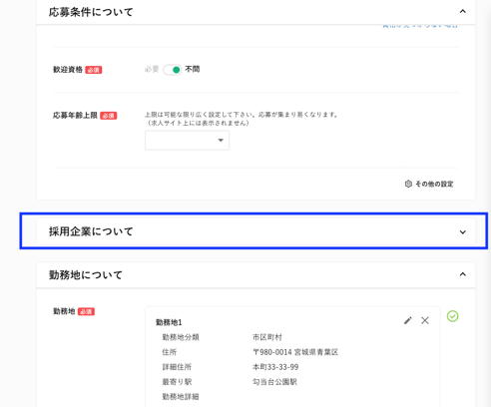Click the 採用企業について heading
The height and width of the screenshot is (407, 491).
point(91,231)
